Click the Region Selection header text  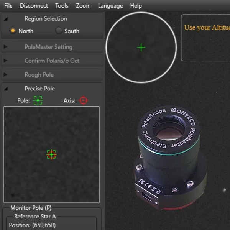pos(46,19)
